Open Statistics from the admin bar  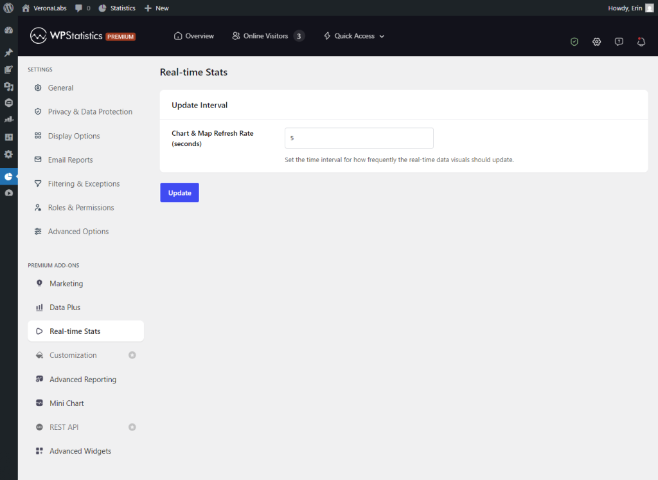click(x=117, y=8)
